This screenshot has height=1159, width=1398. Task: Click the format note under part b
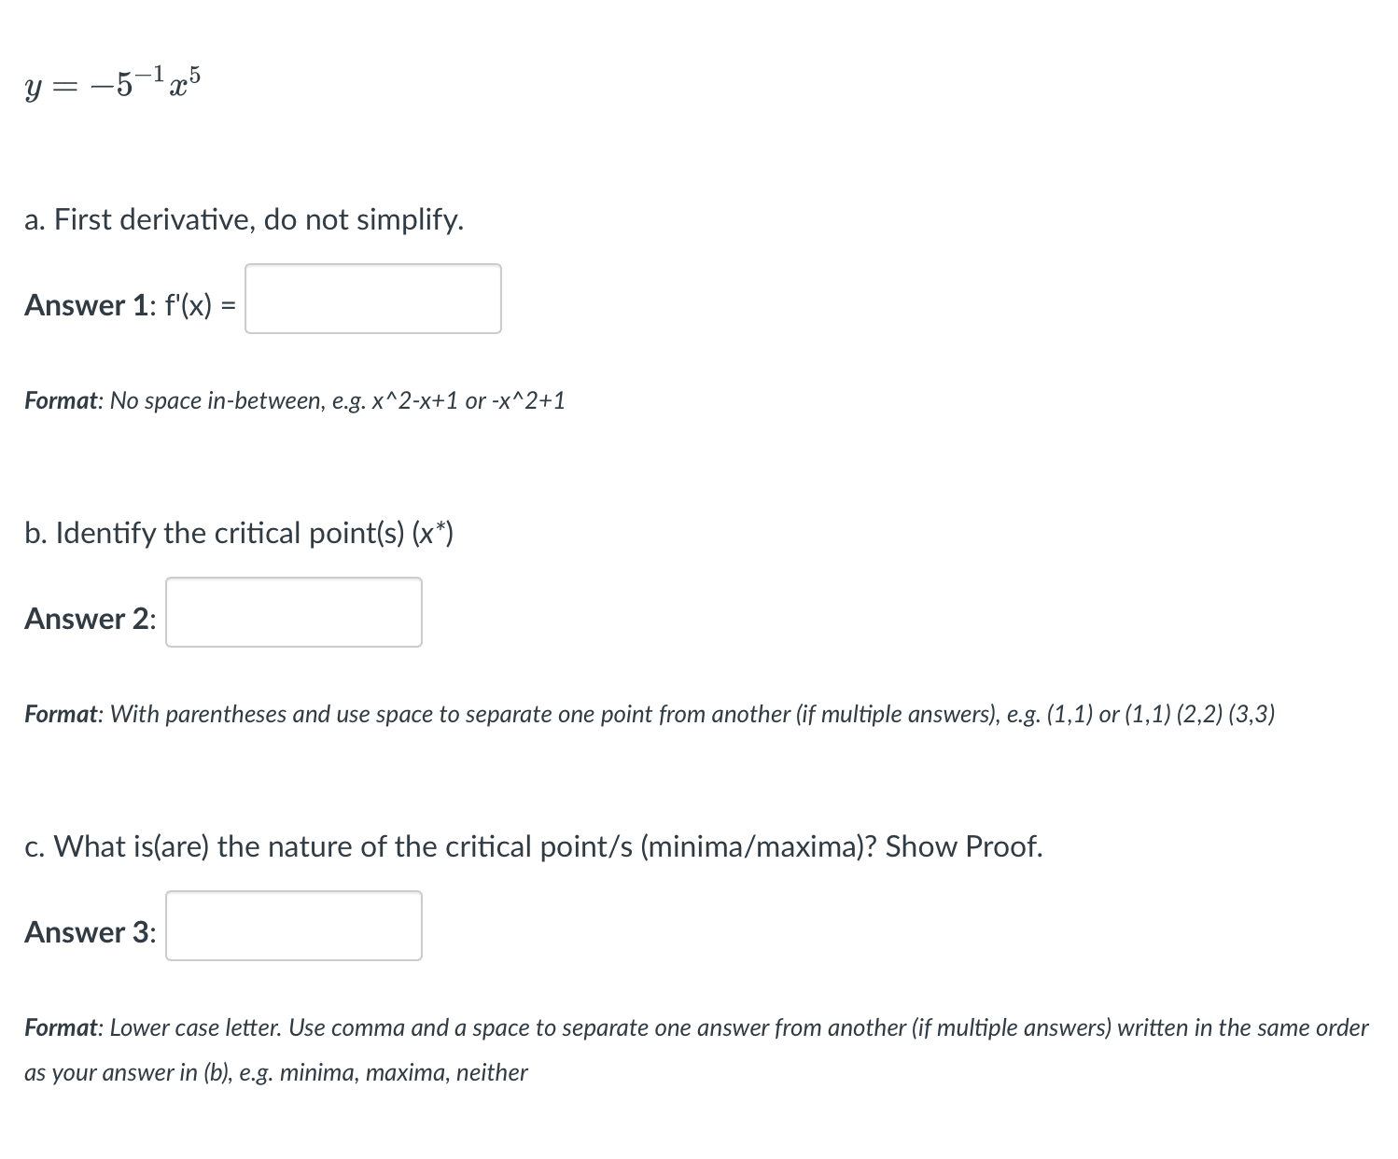coord(650,714)
